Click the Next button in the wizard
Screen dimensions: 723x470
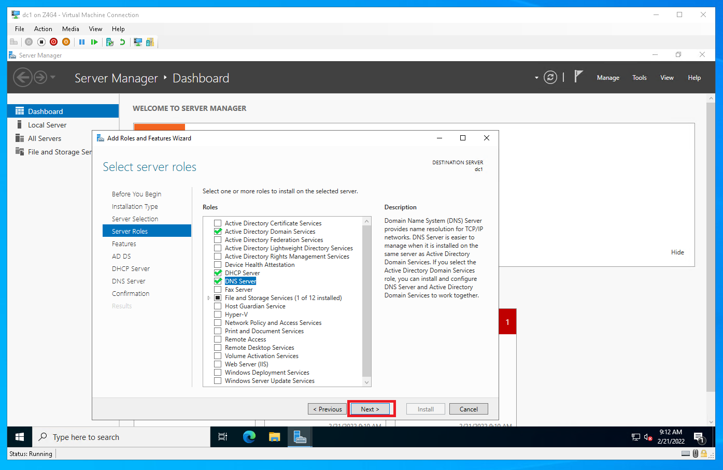click(370, 409)
